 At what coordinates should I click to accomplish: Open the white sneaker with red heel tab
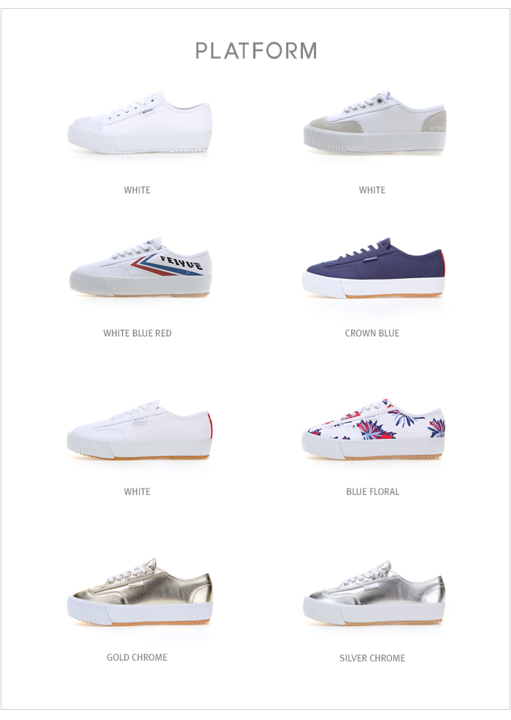[x=140, y=429]
